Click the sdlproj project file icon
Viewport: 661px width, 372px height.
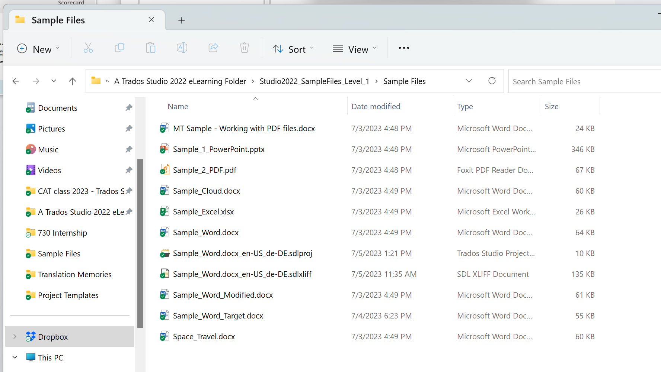pyautogui.click(x=165, y=253)
